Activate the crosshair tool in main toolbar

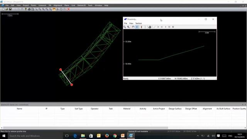click(58, 9)
